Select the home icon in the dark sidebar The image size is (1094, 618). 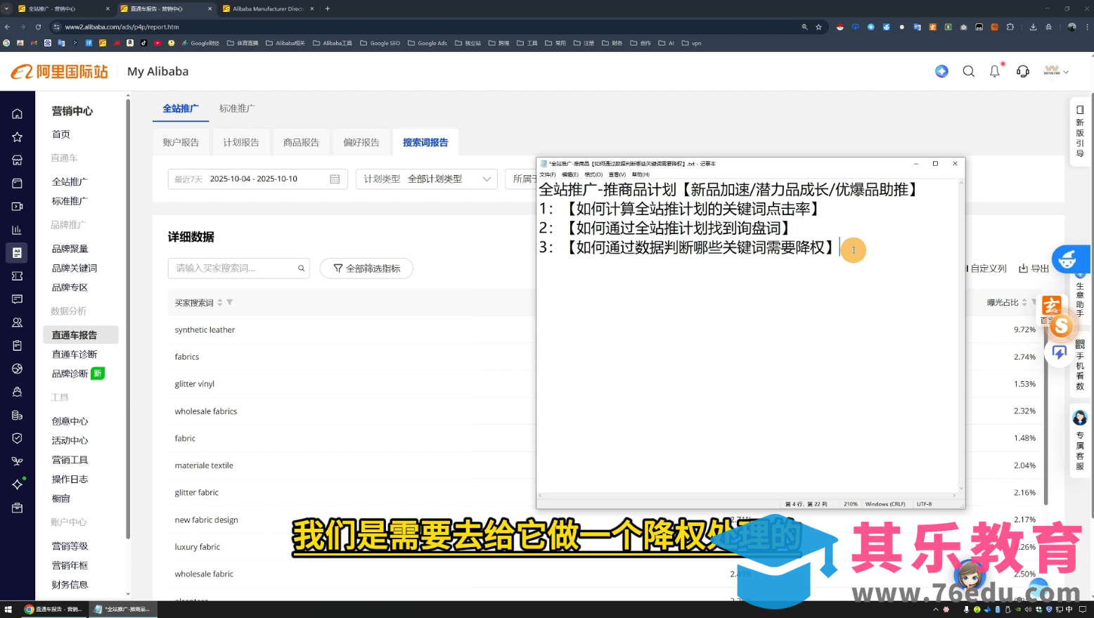pyautogui.click(x=17, y=113)
